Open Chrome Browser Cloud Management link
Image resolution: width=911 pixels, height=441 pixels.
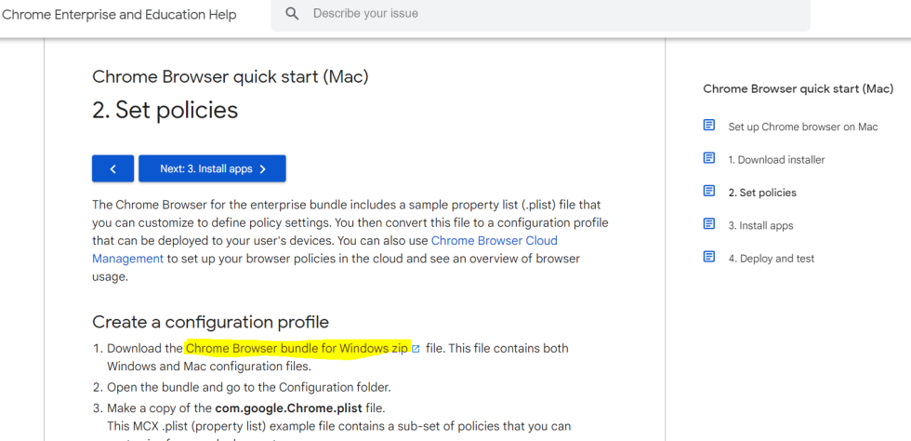(x=324, y=249)
